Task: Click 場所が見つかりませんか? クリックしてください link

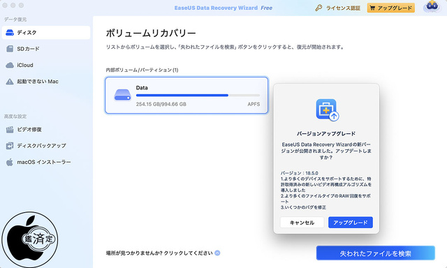Action: (x=159, y=253)
